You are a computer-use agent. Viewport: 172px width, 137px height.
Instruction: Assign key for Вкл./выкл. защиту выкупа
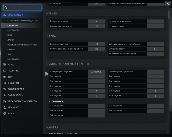pyautogui.click(x=155, y=54)
